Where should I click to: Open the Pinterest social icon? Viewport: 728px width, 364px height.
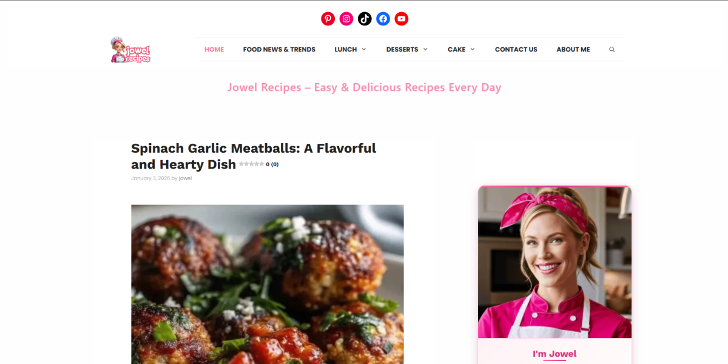[328, 19]
